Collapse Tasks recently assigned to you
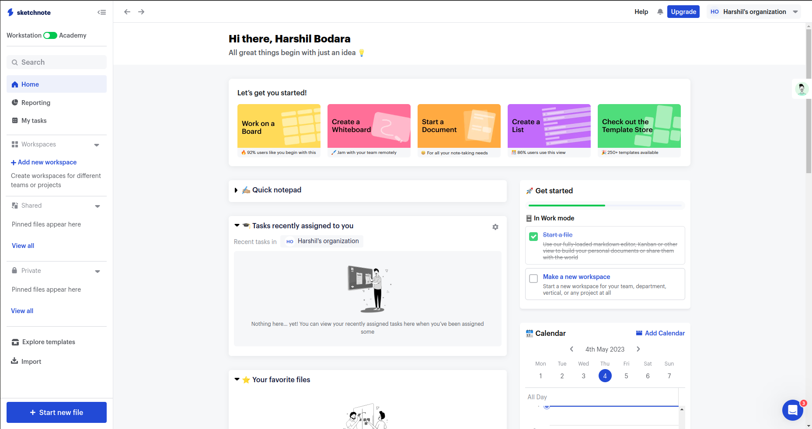Viewport: 812px width, 429px height. pyautogui.click(x=237, y=226)
